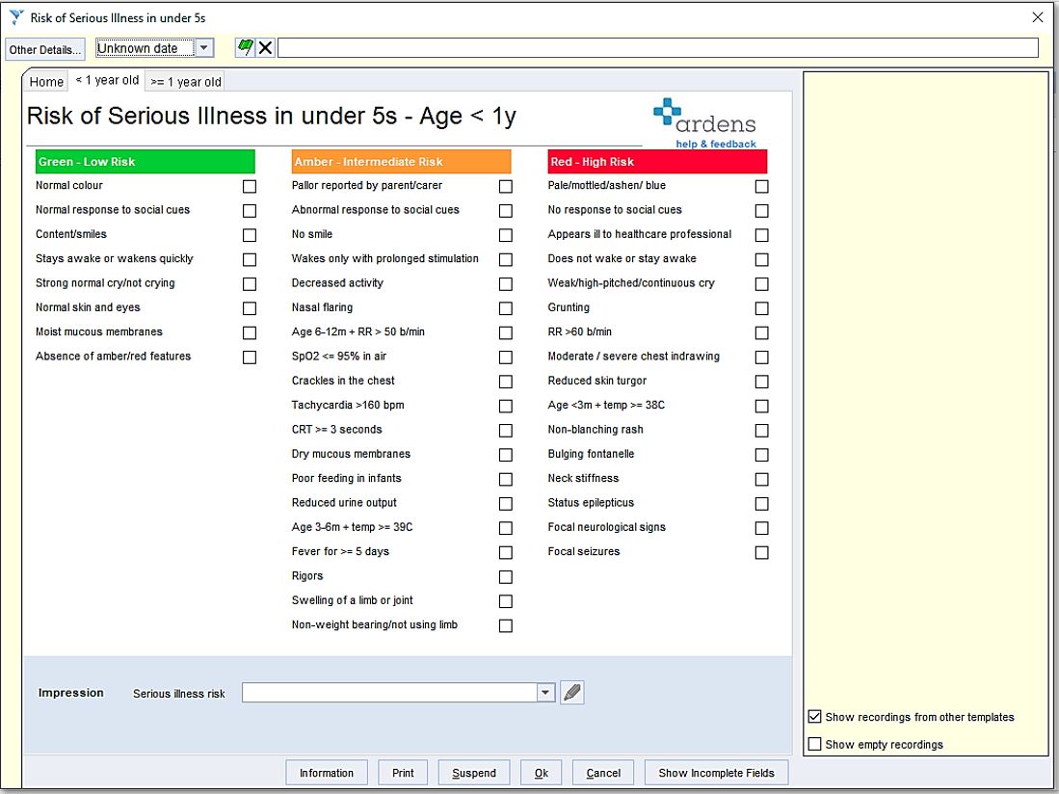Tick Pale/mottled/ashen/blue checkbox
This screenshot has height=794, width=1059.
coord(762,186)
